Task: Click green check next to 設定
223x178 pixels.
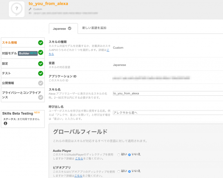Action: tap(40, 63)
